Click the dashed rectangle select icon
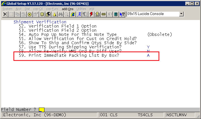This screenshot has width=201, height=119. tap(11, 14)
